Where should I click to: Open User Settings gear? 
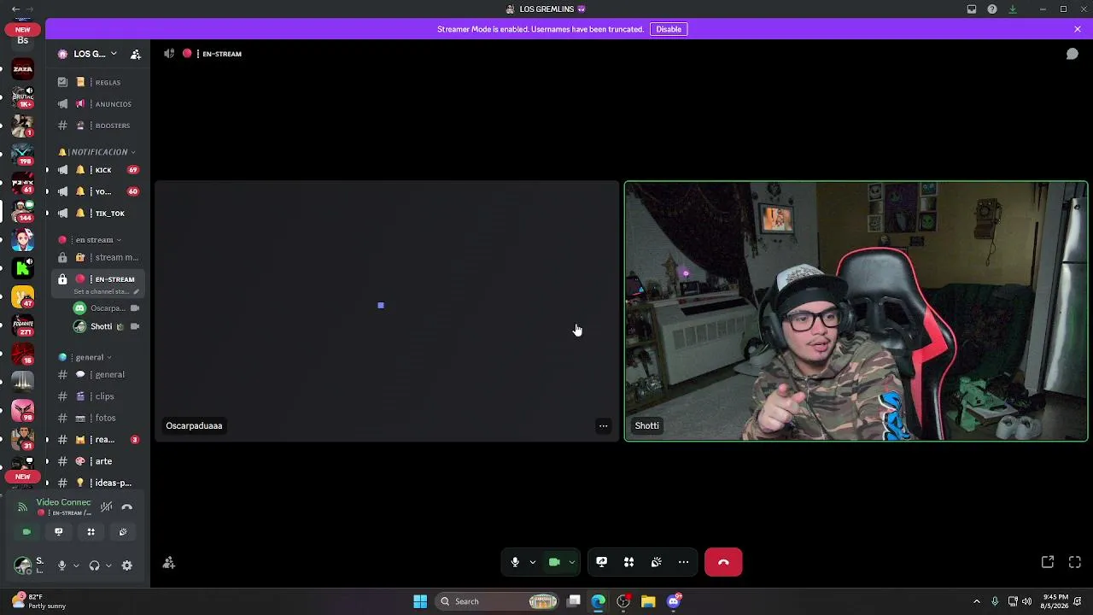coord(127,565)
